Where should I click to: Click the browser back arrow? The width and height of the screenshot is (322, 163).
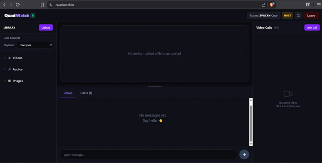4,5
